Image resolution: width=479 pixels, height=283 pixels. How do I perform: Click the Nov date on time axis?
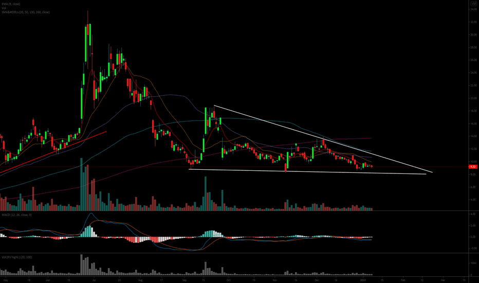275,280
